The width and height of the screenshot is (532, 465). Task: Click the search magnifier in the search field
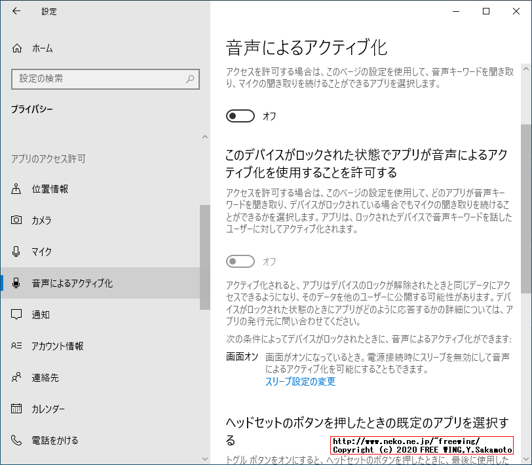[x=189, y=79]
